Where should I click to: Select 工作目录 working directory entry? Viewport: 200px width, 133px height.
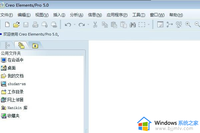12,92
